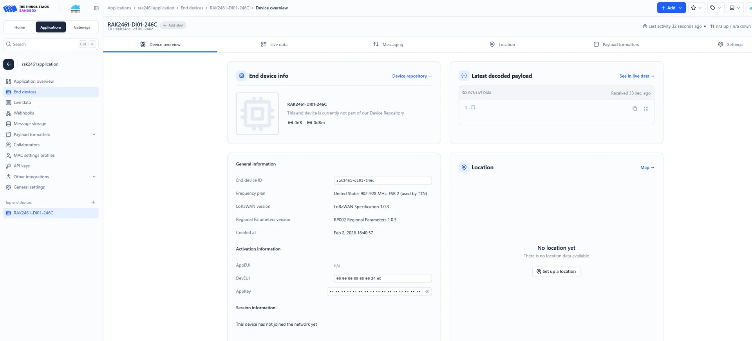Image resolution: width=752 pixels, height=341 pixels.
Task: Open MAC settings profiles in sidebar
Action: 51,156
